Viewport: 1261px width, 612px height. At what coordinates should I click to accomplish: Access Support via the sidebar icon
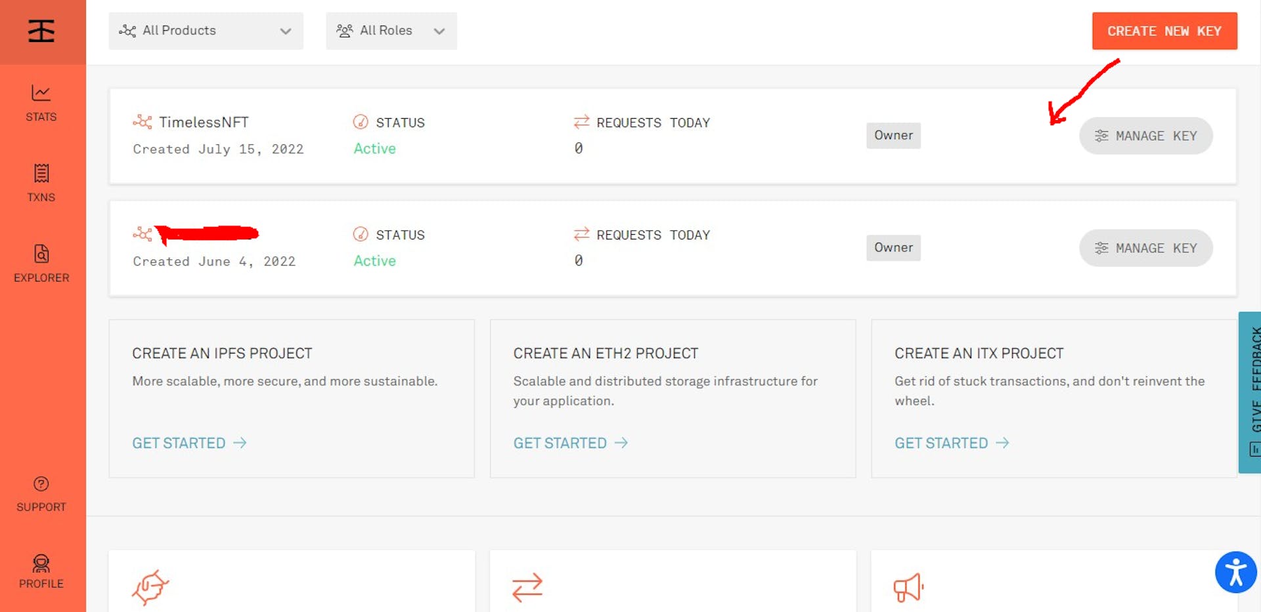41,491
